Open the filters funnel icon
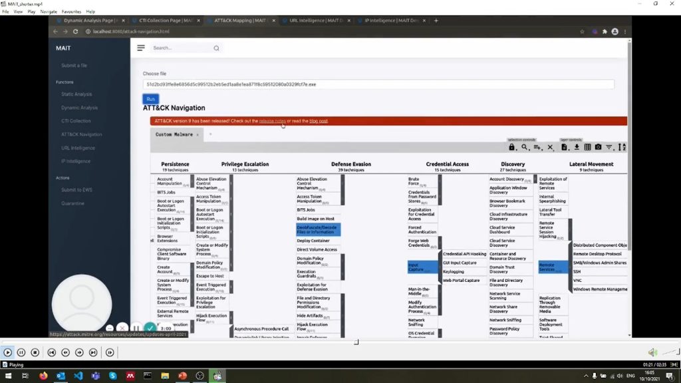 point(609,147)
